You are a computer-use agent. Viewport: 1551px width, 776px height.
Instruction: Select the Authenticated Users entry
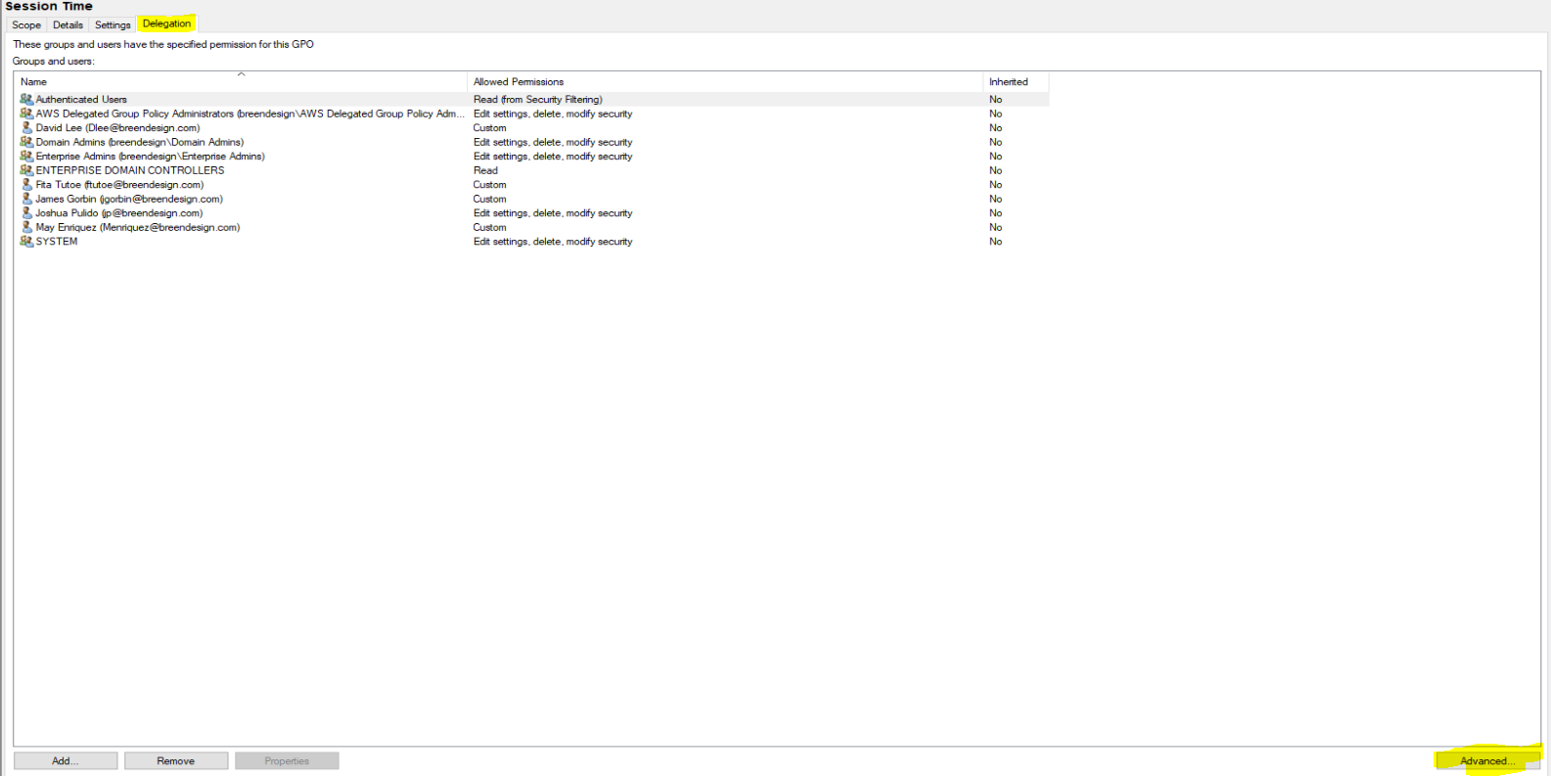pos(81,99)
